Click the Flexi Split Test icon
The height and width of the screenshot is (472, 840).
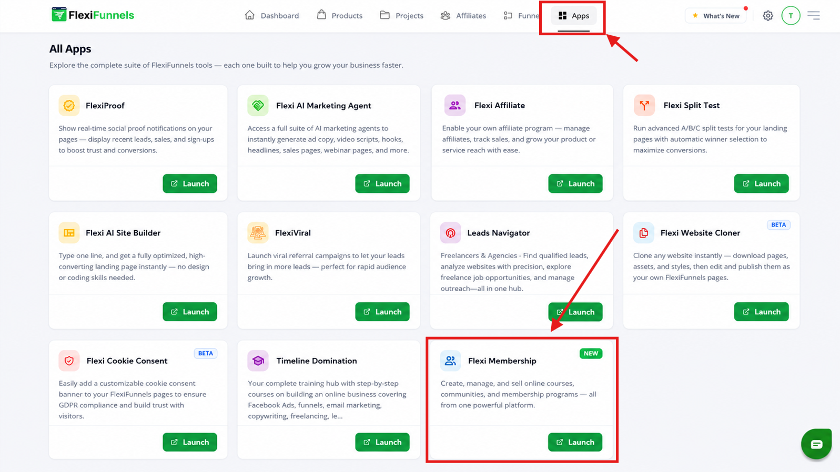pos(644,106)
